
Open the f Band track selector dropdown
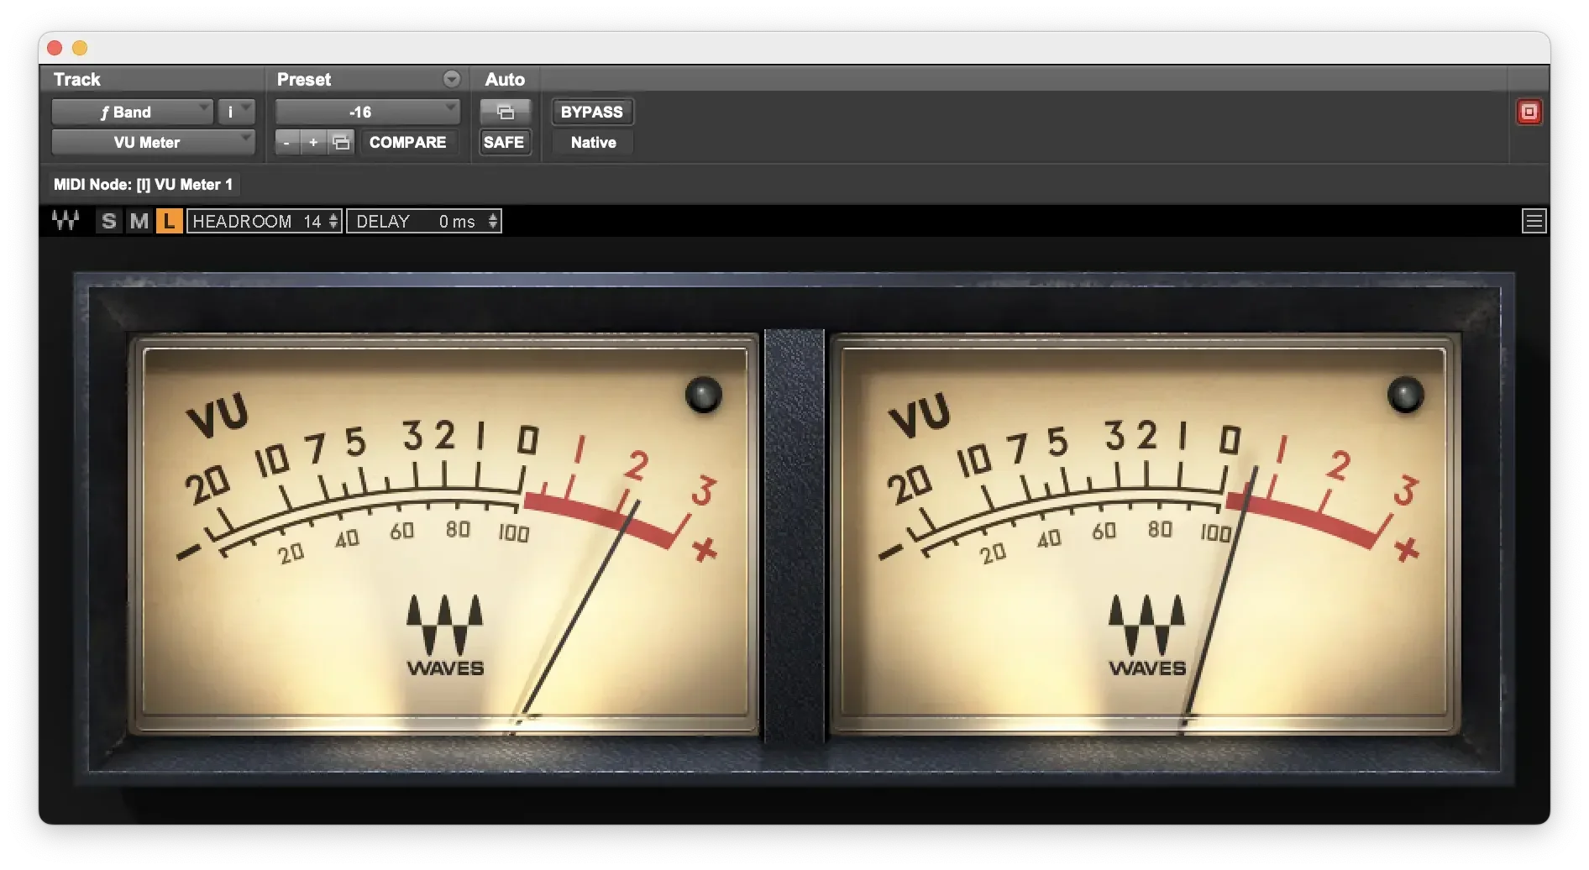132,112
